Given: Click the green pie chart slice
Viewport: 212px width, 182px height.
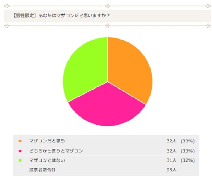Looking at the screenshot, I should point(85,71).
